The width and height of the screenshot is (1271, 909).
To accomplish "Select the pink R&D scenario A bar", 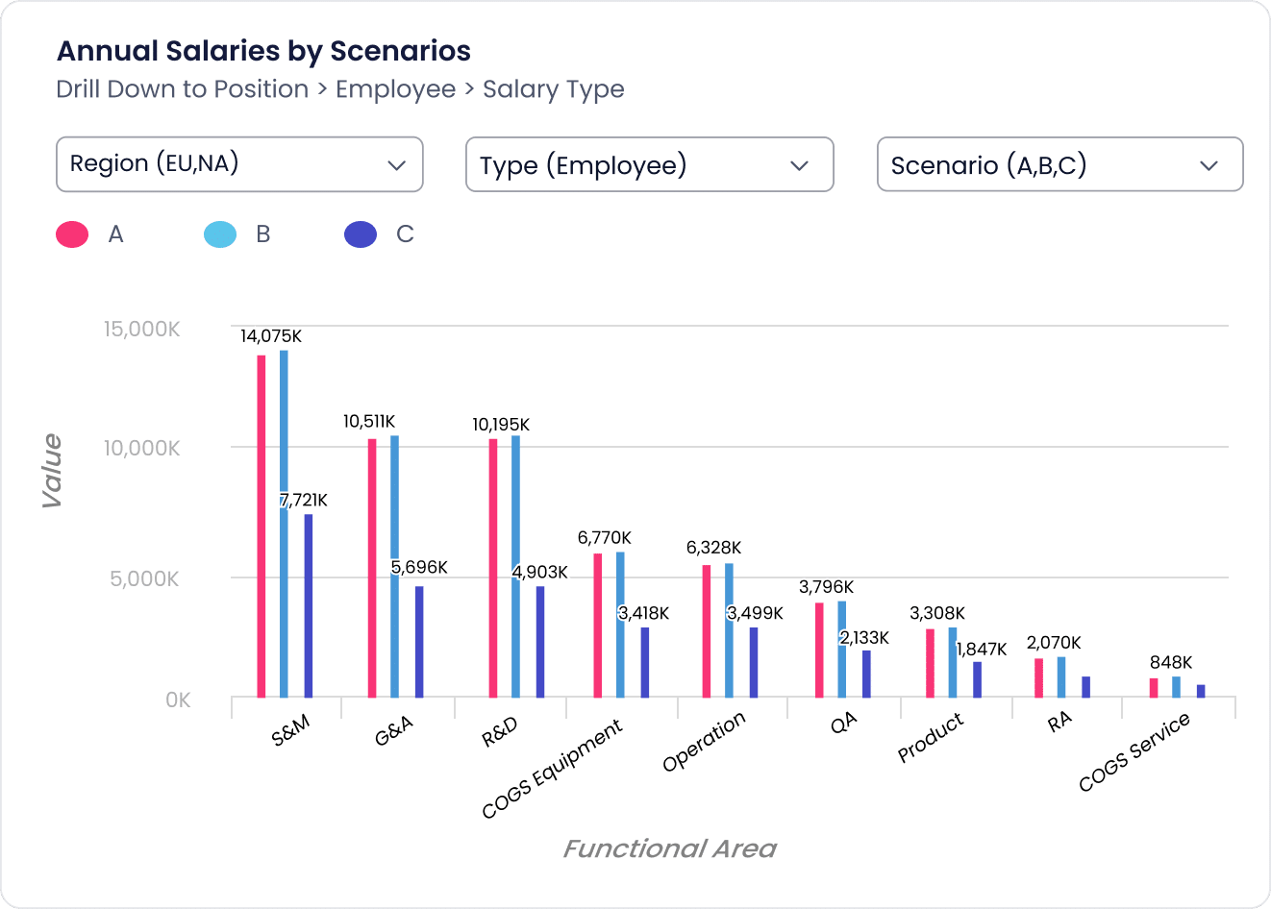I will [x=493, y=568].
